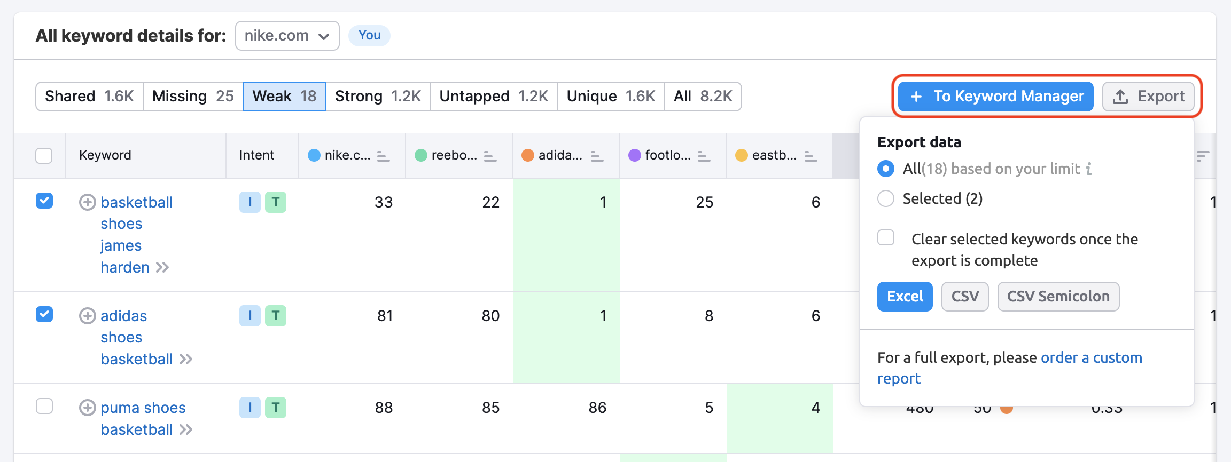Add puma shoes basketball via plus icon
This screenshot has width=1231, height=462.
click(88, 408)
